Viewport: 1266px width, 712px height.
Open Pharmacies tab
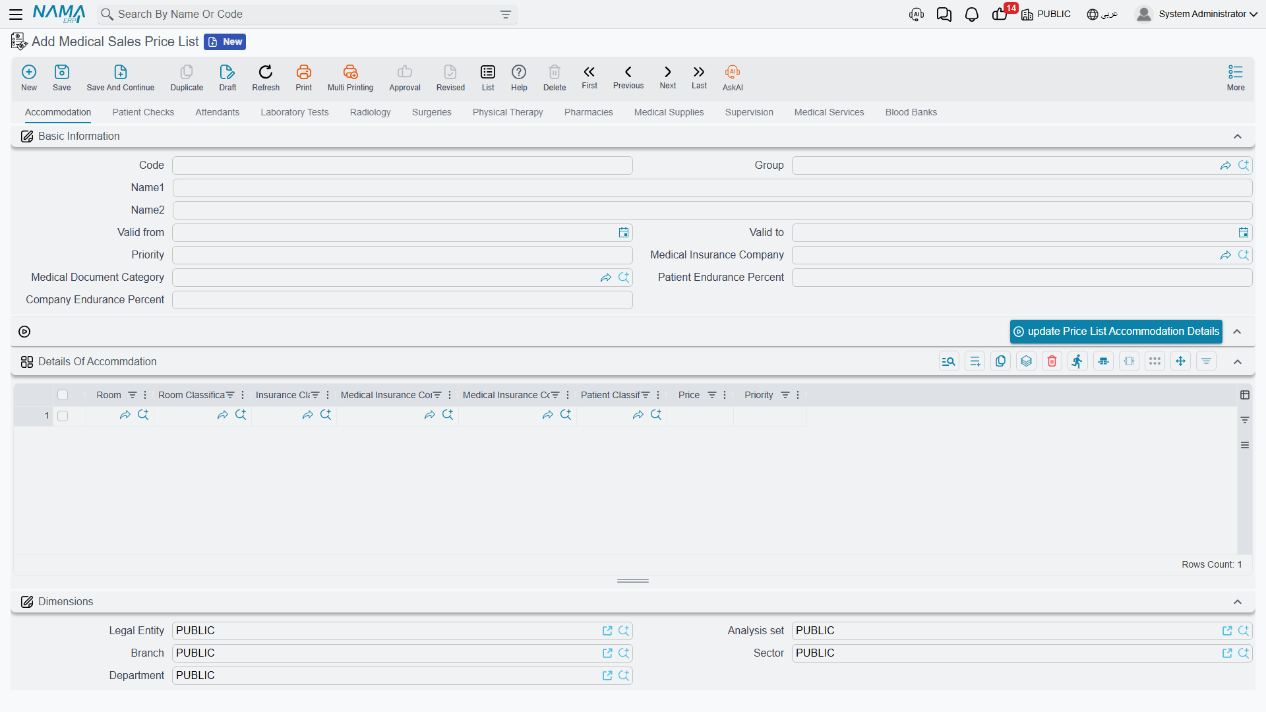click(588, 112)
